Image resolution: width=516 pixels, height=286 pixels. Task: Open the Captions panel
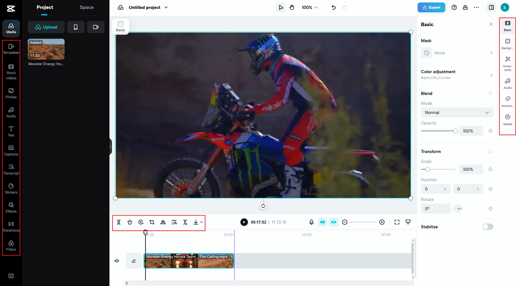(11, 150)
